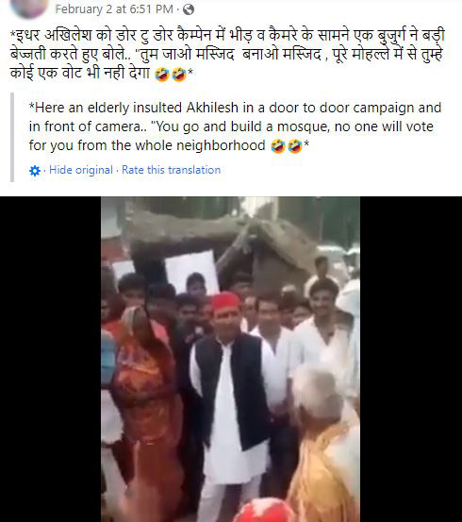Viewport: 462px width, 522px height.
Task: Open the February 2 at 6:51 PM timestamp
Action: click(114, 9)
